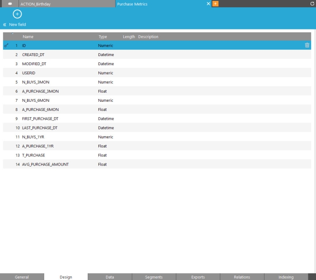
Task: Click the Name column header
Action: [x=28, y=37]
